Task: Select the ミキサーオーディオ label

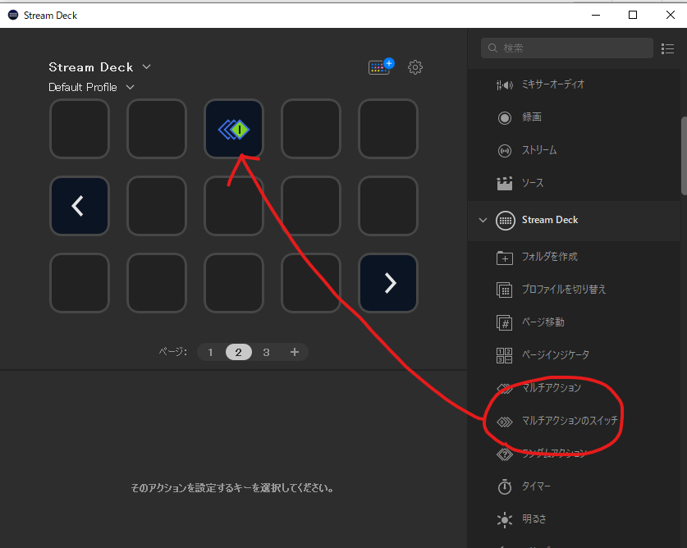Action: 553,84
